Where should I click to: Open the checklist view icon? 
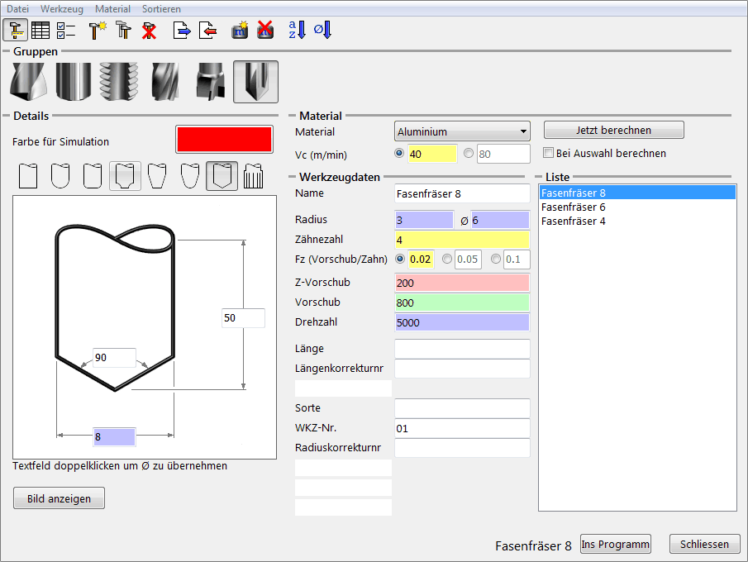[x=66, y=30]
